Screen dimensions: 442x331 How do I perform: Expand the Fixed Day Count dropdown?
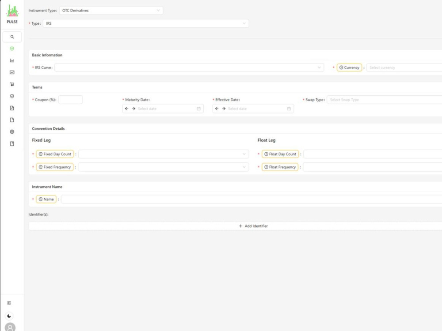[164, 154]
